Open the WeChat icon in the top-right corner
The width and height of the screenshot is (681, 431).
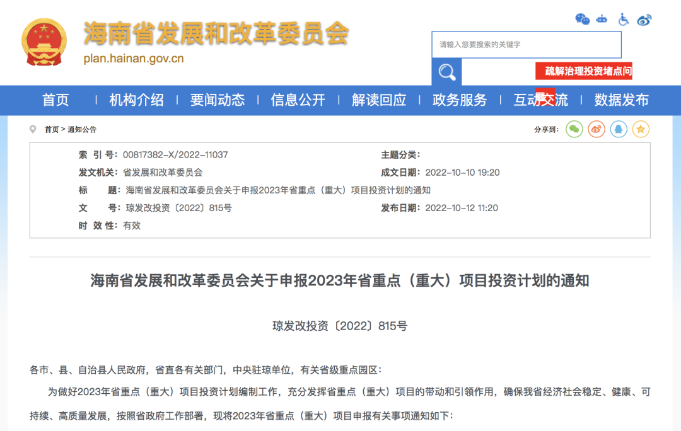coord(582,20)
